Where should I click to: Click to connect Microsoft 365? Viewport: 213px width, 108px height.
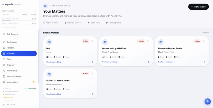(x=8, y=97)
